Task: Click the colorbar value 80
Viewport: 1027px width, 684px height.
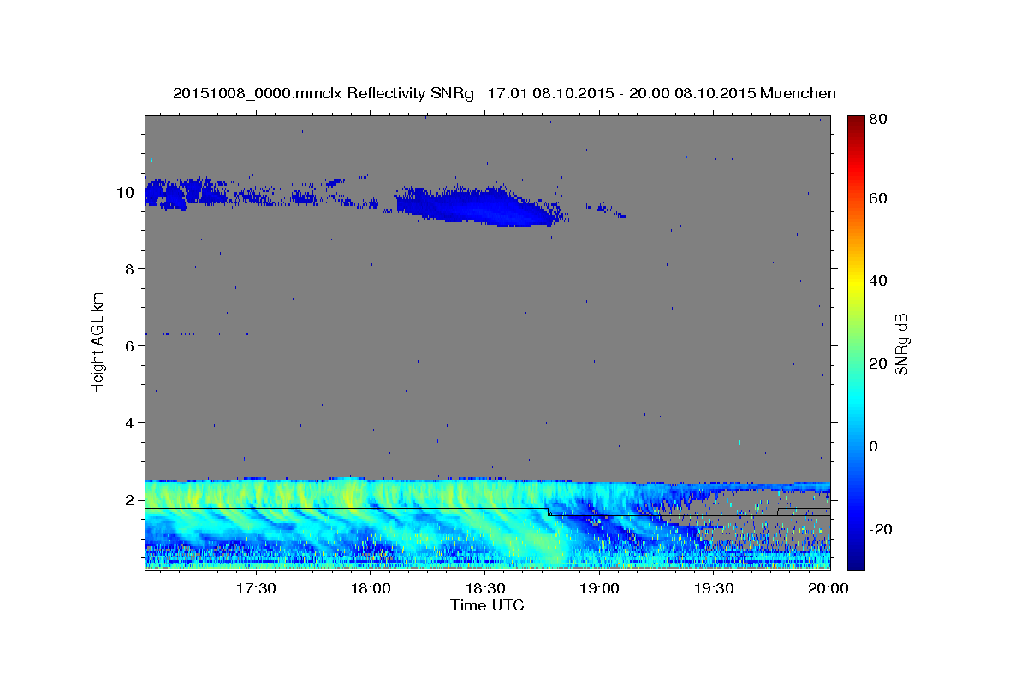Action: click(877, 120)
